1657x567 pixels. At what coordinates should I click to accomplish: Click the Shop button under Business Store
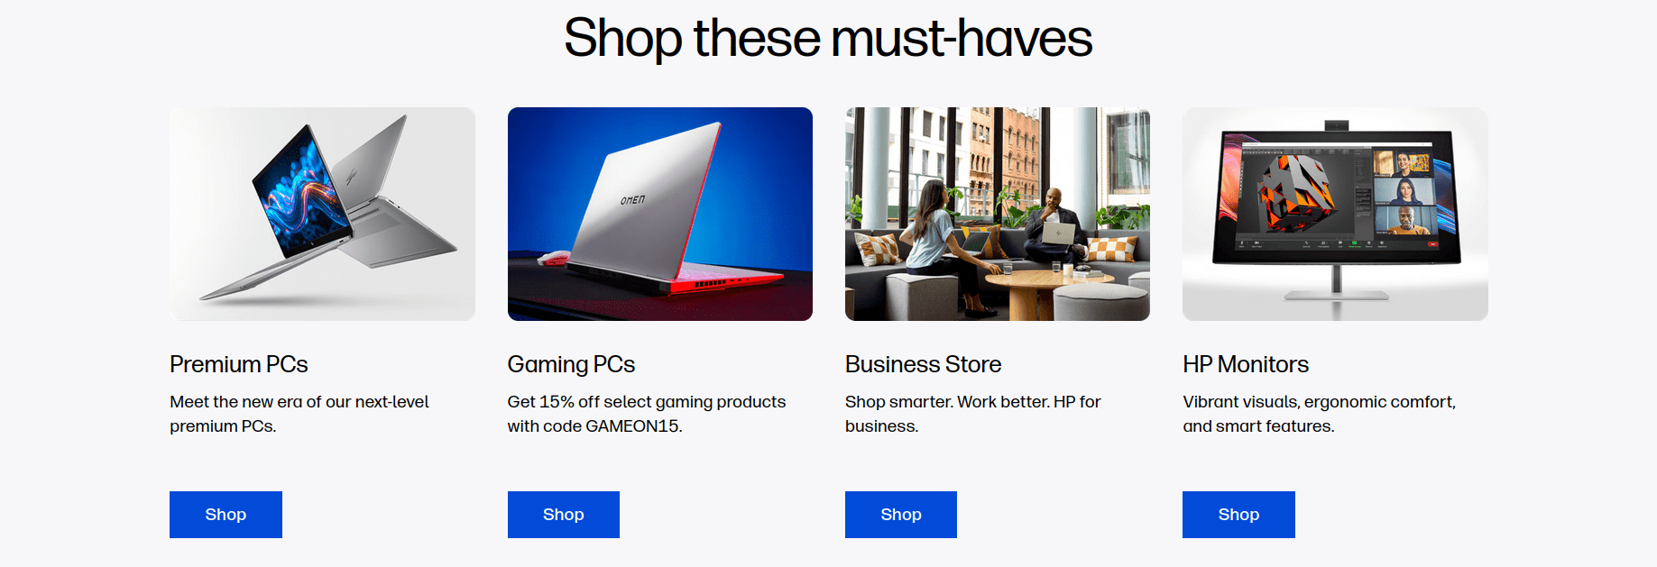point(901,515)
